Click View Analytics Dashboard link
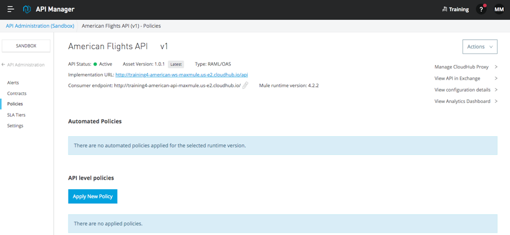The height and width of the screenshot is (235, 510). pos(463,101)
